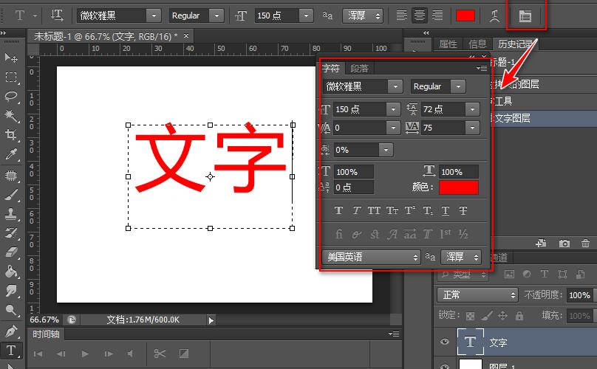Screen dimensions: 597x369
Task: Switch to the 段落 tab
Action: pos(359,69)
